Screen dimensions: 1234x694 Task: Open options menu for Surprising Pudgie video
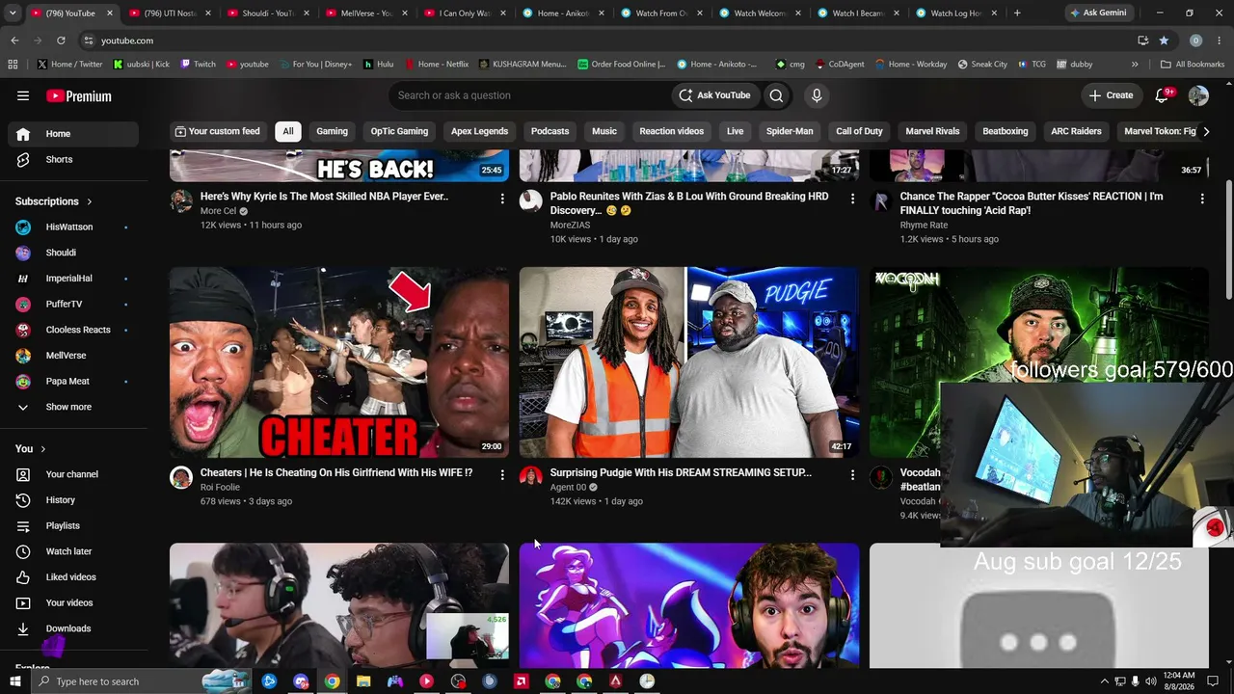pos(852,475)
